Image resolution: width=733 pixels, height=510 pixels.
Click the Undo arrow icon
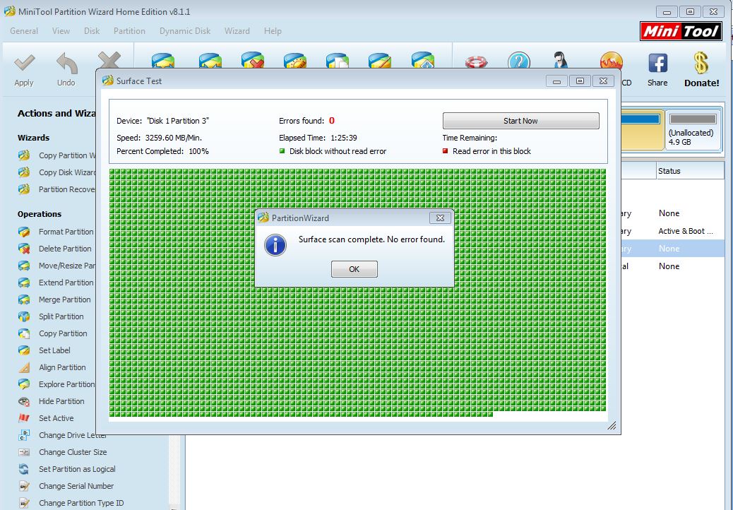[66, 63]
